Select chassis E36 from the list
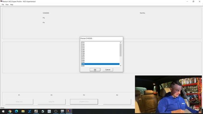Image resolution: width=203 pixels, height=114 pixels. coord(100,50)
